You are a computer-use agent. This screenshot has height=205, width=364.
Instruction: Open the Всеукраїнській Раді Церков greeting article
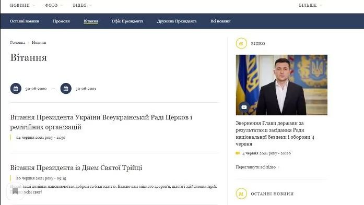point(101,122)
